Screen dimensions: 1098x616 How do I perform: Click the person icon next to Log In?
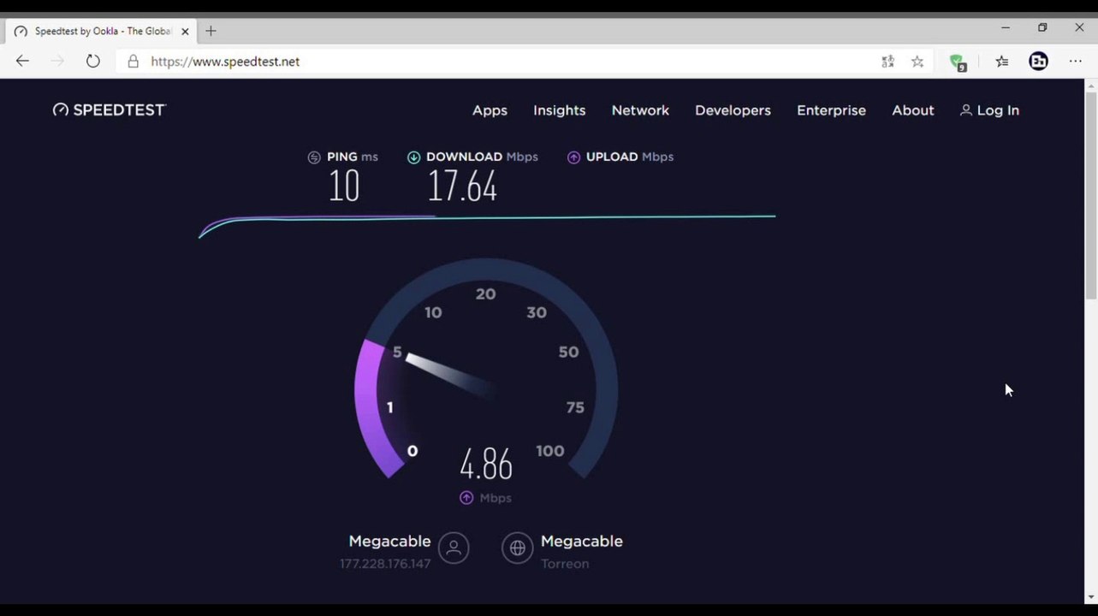[966, 110]
